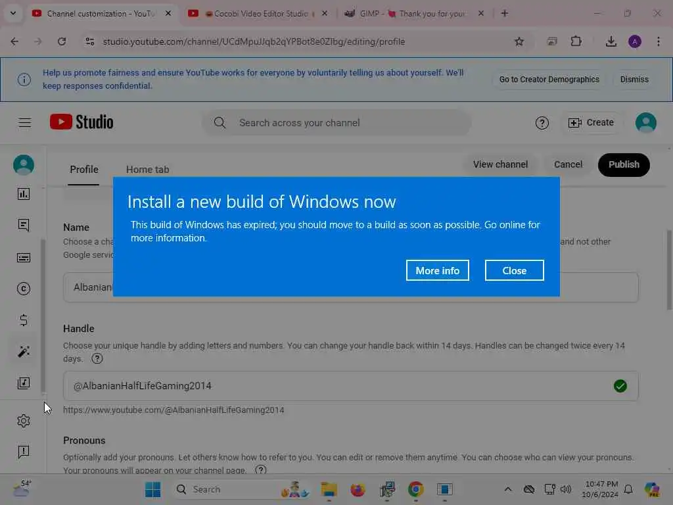673x505 pixels.
Task: Open the account avatar at top right of Studio
Action: 646,123
